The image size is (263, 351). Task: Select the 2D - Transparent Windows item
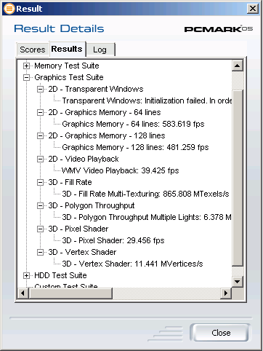pyautogui.click(x=96, y=89)
